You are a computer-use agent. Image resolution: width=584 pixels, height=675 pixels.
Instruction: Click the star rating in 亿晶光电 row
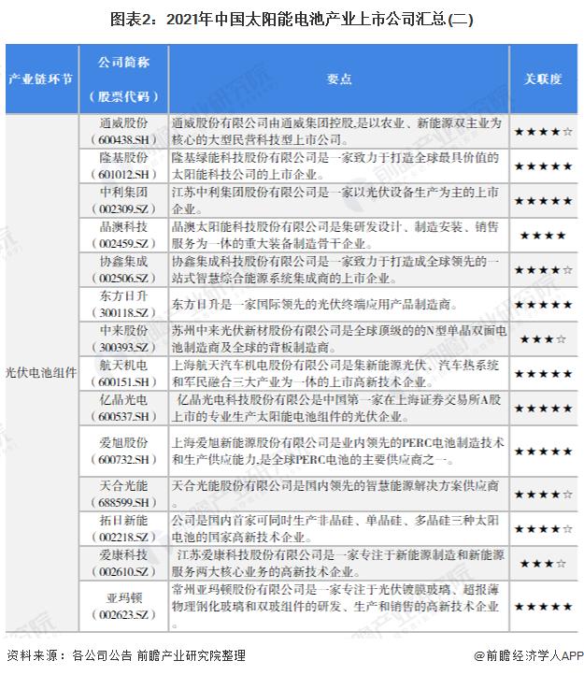[x=544, y=409]
